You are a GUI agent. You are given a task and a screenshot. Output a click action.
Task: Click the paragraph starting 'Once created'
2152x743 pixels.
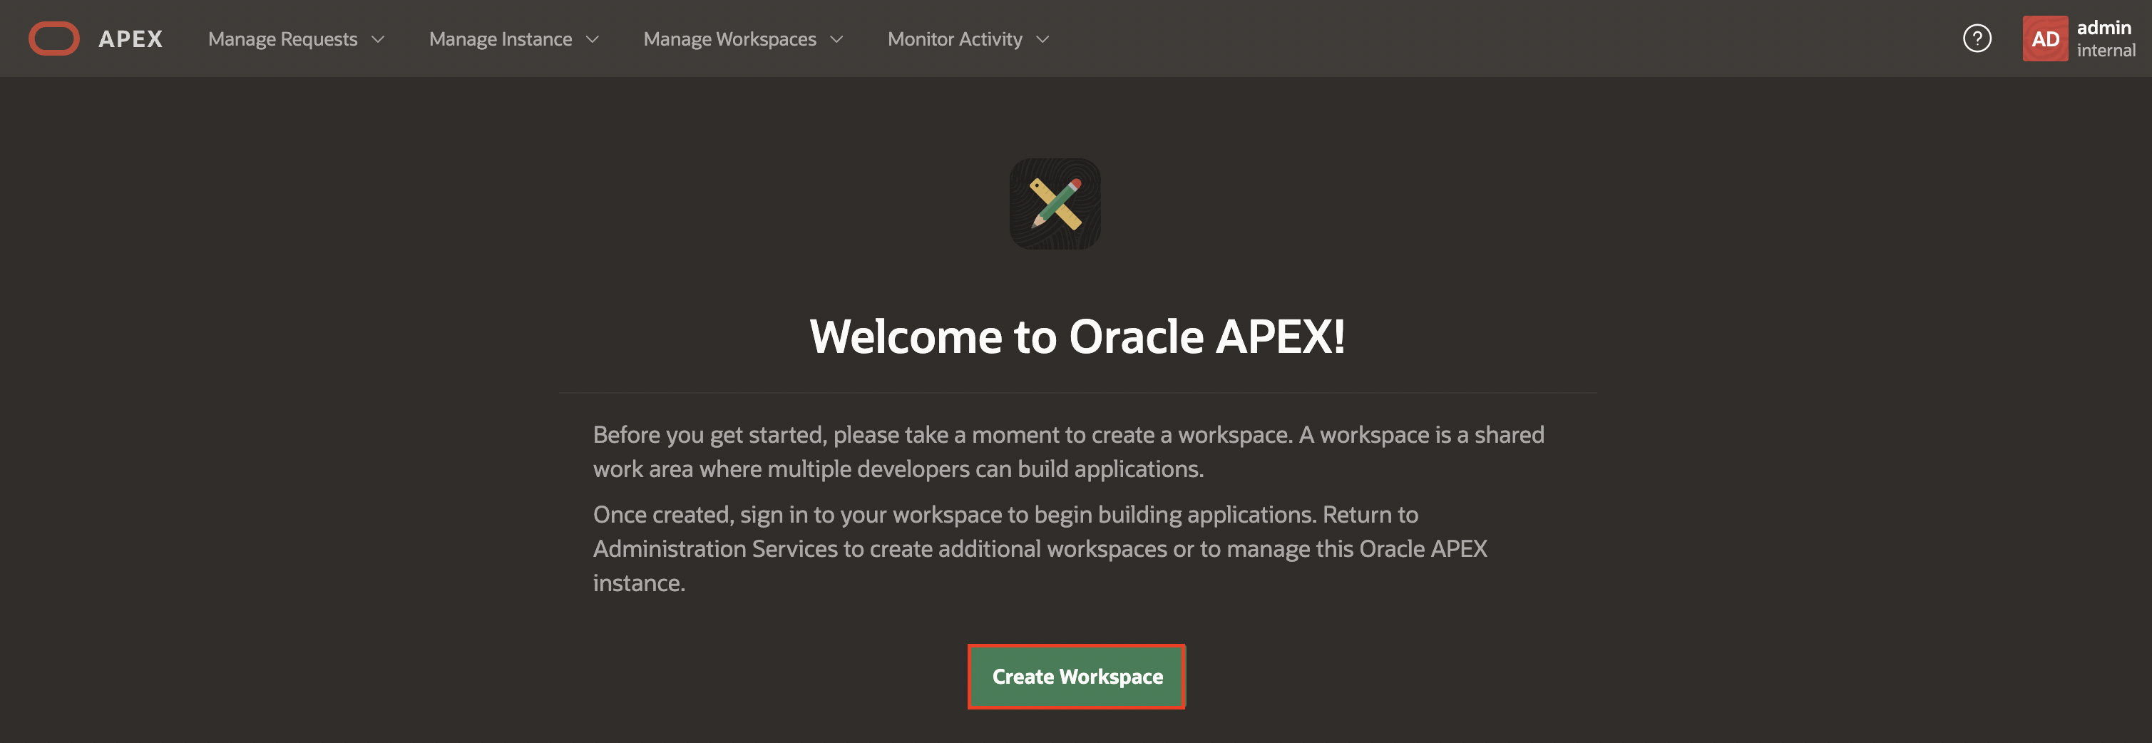(1039, 548)
